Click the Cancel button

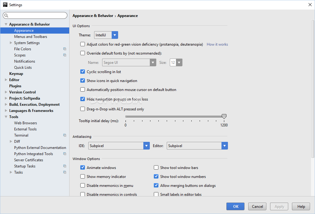pyautogui.click(x=257, y=206)
